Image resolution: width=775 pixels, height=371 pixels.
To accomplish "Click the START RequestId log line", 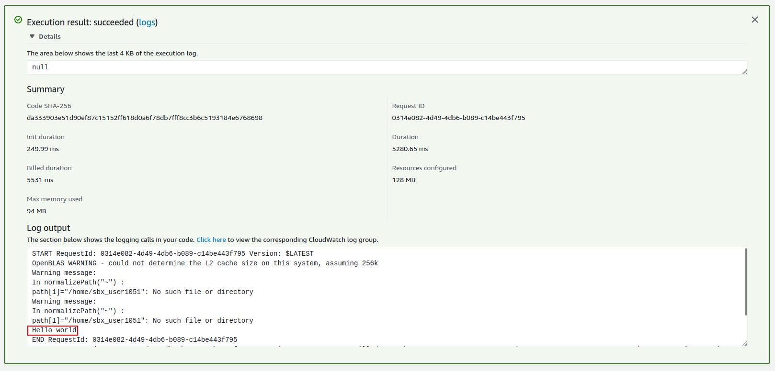I will click(173, 254).
